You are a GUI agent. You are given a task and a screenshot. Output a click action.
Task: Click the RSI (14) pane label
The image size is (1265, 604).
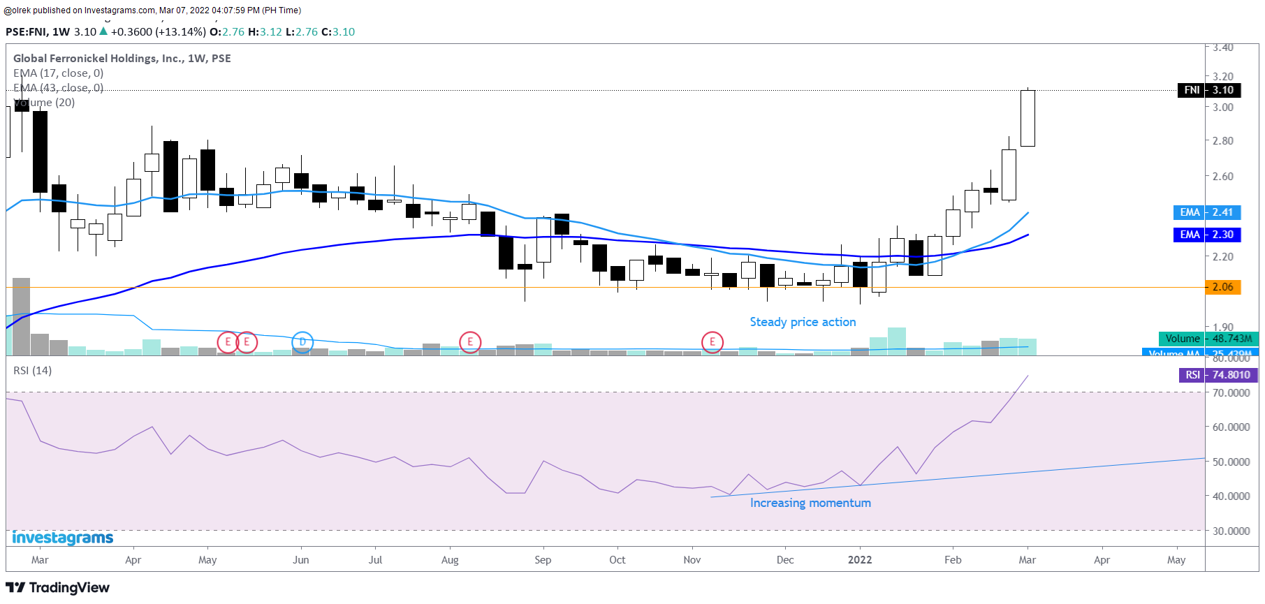[32, 370]
